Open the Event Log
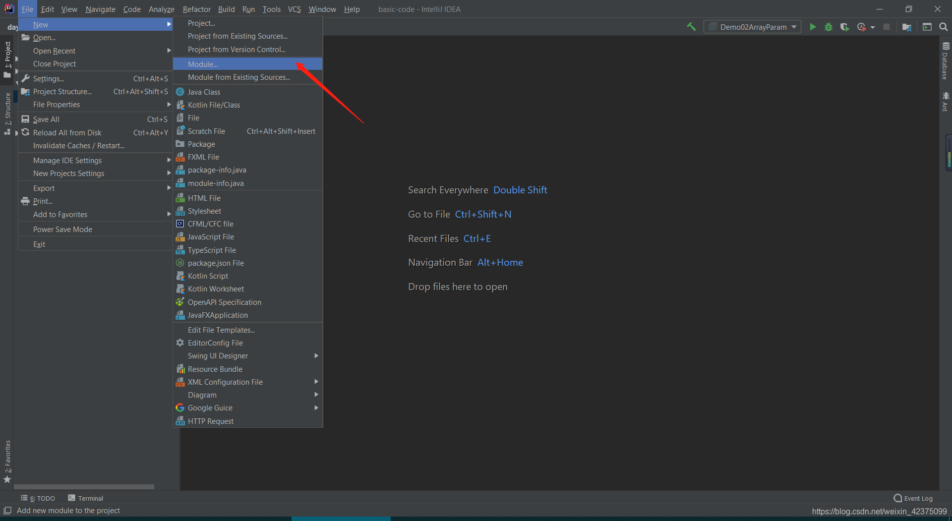952x521 pixels. click(913, 498)
